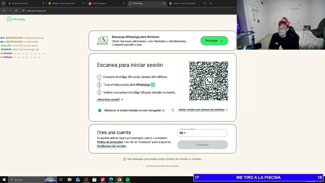The width and height of the screenshot is (325, 183).
Task: Switch to the Instagram tab
Action: tap(106, 3)
